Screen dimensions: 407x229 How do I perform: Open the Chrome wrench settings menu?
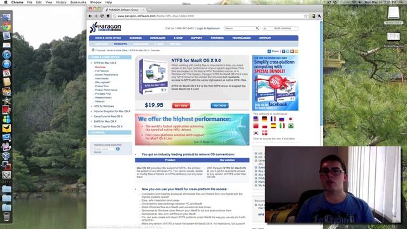[x=319, y=16]
